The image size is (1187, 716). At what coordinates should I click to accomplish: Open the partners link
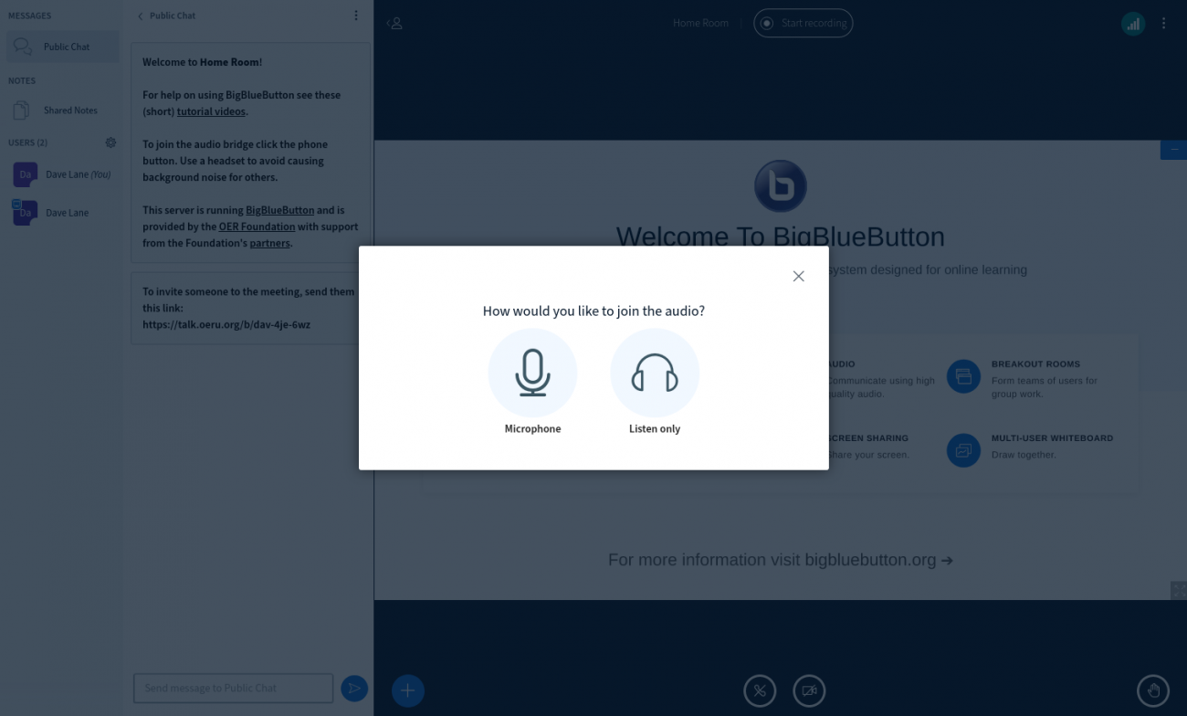coord(269,243)
